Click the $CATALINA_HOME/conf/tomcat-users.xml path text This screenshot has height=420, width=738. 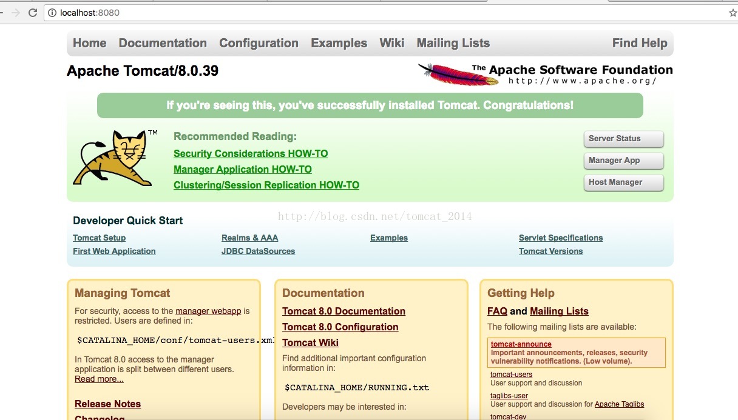pos(176,341)
